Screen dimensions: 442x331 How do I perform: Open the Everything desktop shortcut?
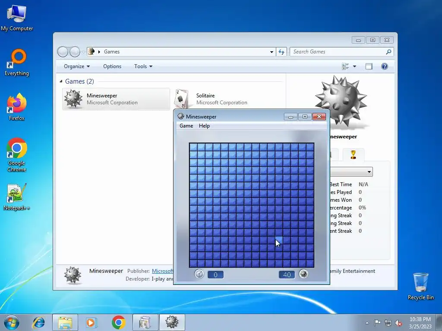click(x=17, y=62)
